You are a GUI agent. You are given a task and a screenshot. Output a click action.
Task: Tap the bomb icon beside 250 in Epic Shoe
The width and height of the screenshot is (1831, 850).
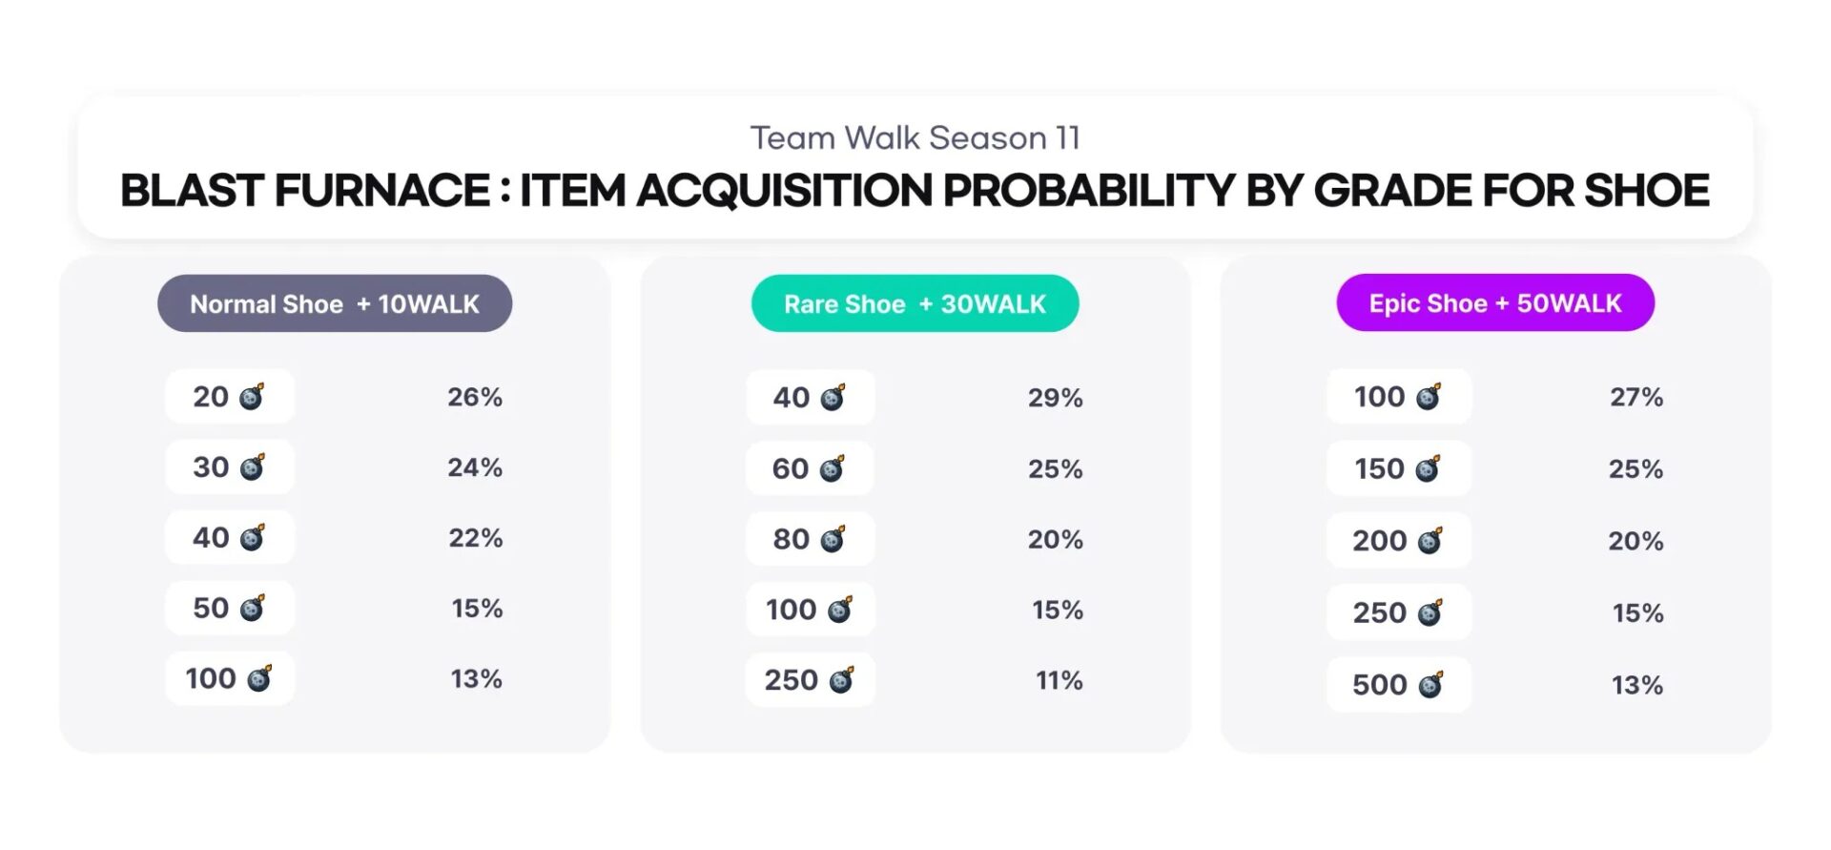pyautogui.click(x=1430, y=612)
